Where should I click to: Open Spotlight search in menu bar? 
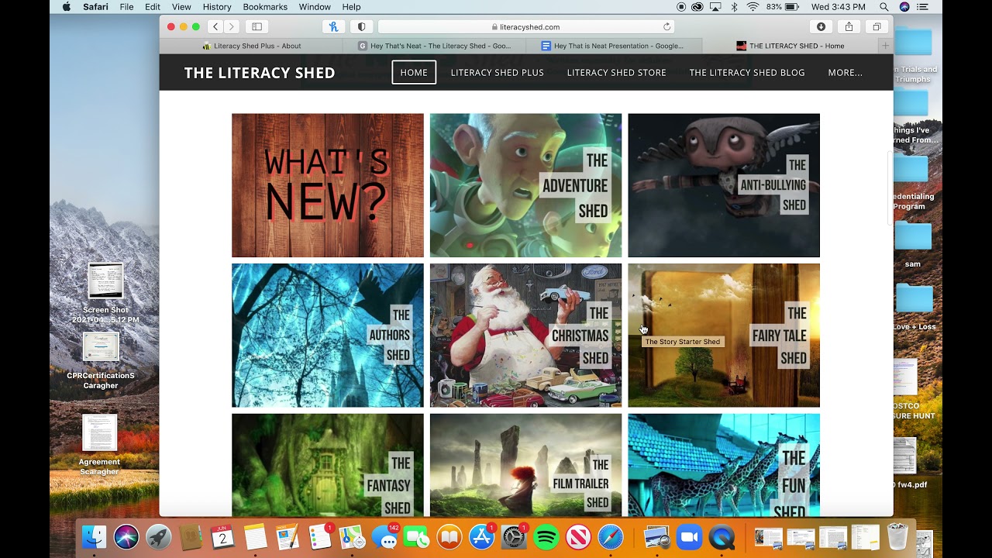[884, 7]
